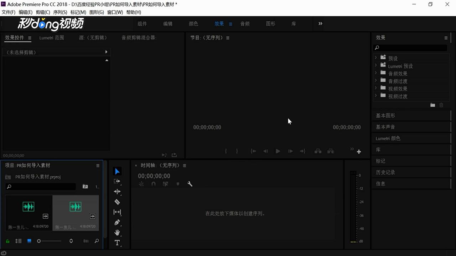Select the Slip tool

(117, 212)
